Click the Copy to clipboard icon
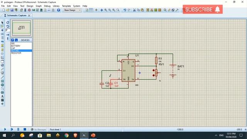The width and height of the screenshot is (247, 139). click(138, 10)
